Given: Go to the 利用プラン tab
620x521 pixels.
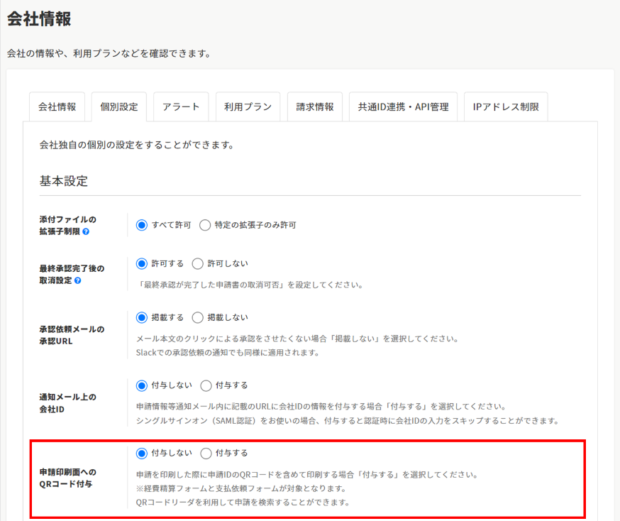Looking at the screenshot, I should pos(248,107).
